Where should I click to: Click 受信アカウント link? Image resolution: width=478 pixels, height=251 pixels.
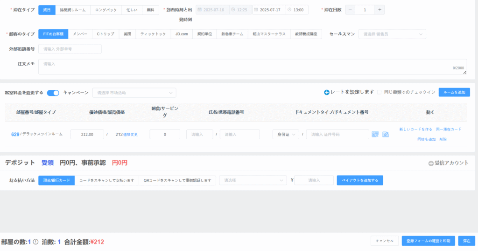coord(451,163)
